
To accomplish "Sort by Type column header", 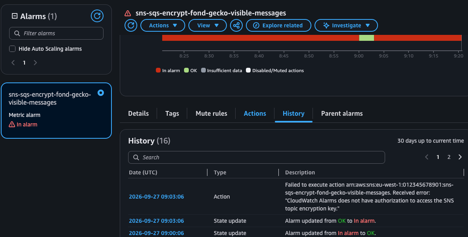I will (220, 172).
